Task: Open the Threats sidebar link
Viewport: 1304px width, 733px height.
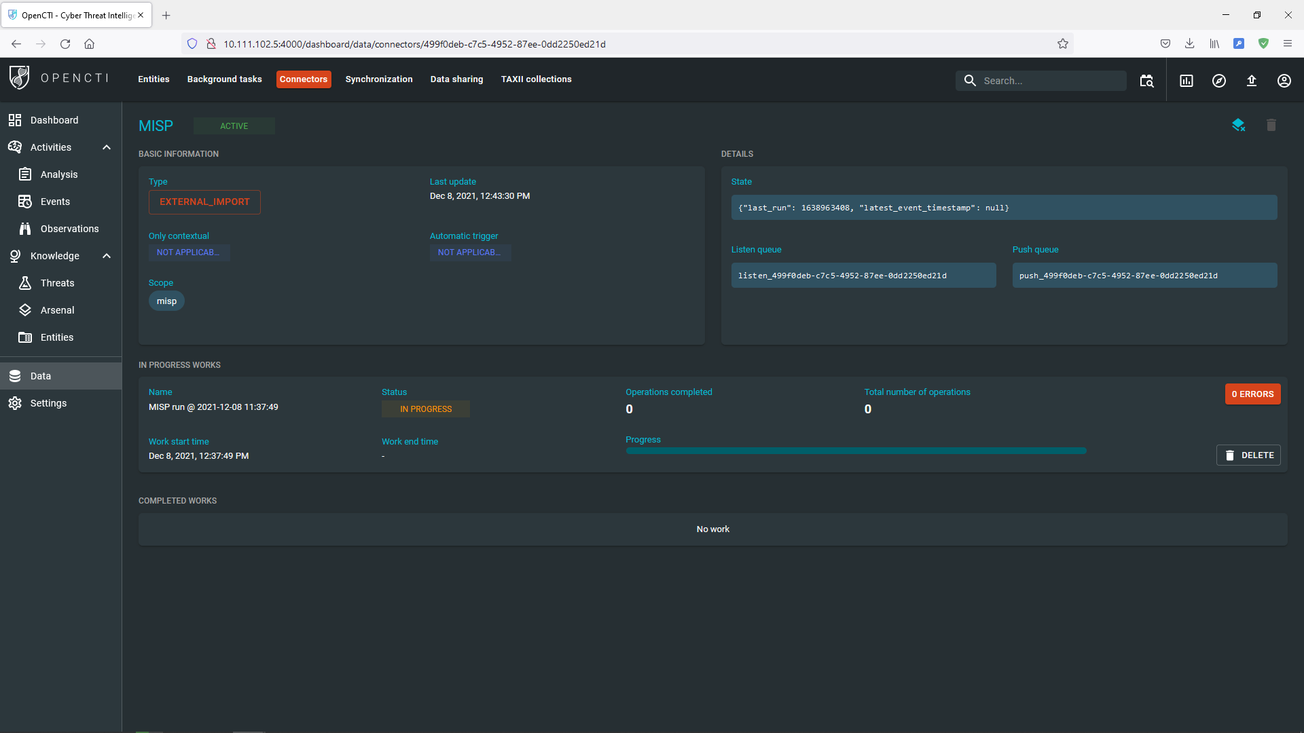Action: 58,283
